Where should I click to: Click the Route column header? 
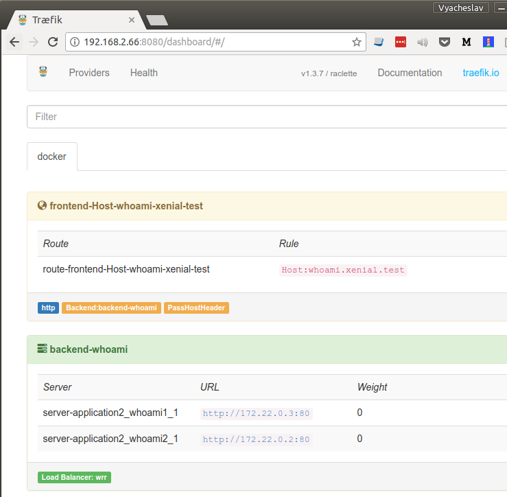[56, 244]
